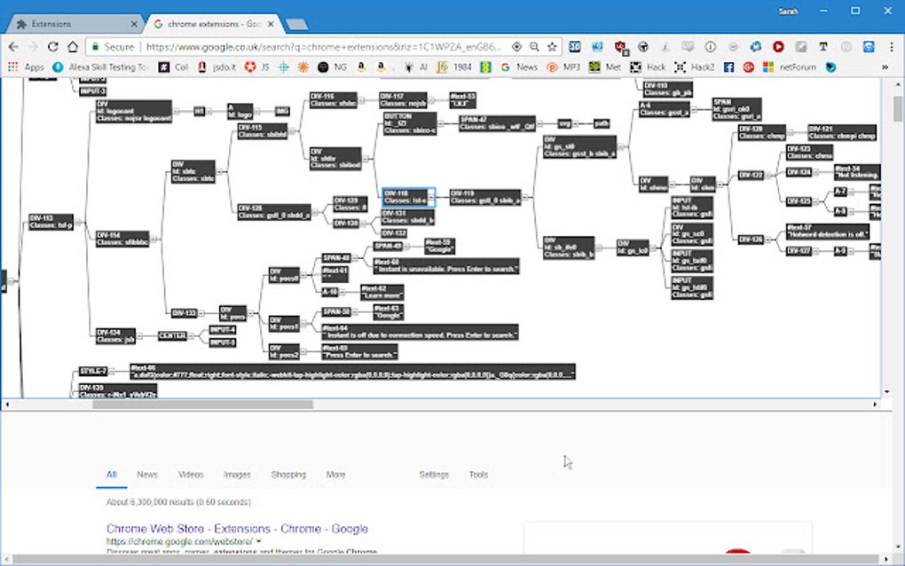This screenshot has height=566, width=905.
Task: Expand the bookmarks overflow chevron
Action: pos(884,67)
